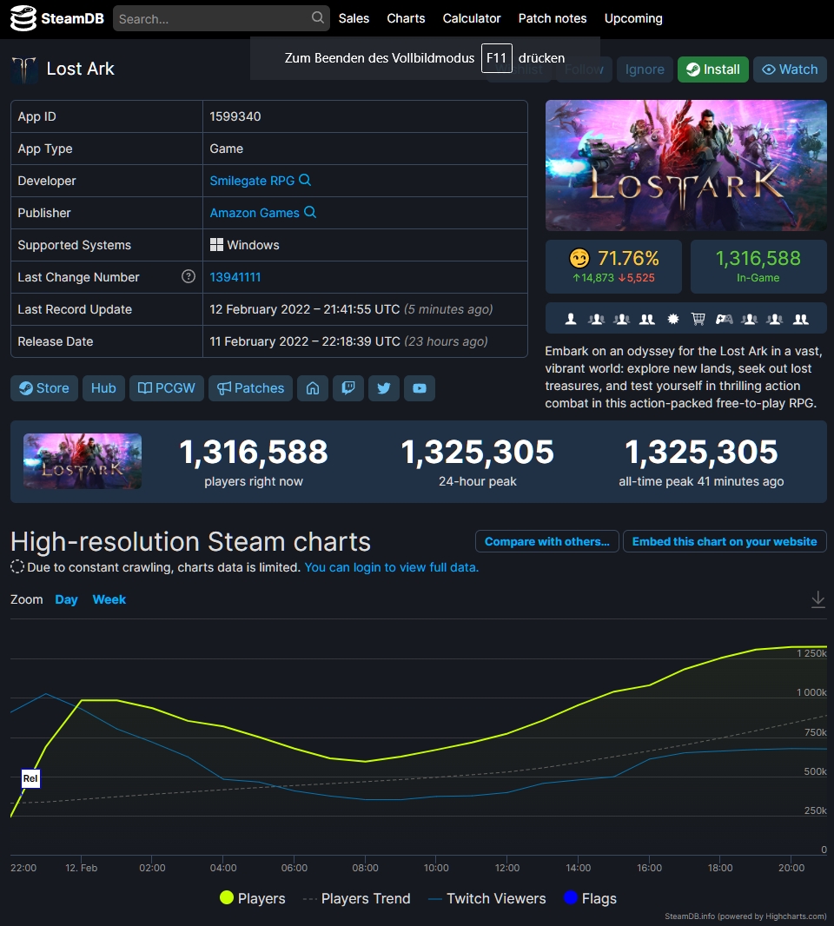Open change number 13941111
The height and width of the screenshot is (926, 834).
[235, 277]
